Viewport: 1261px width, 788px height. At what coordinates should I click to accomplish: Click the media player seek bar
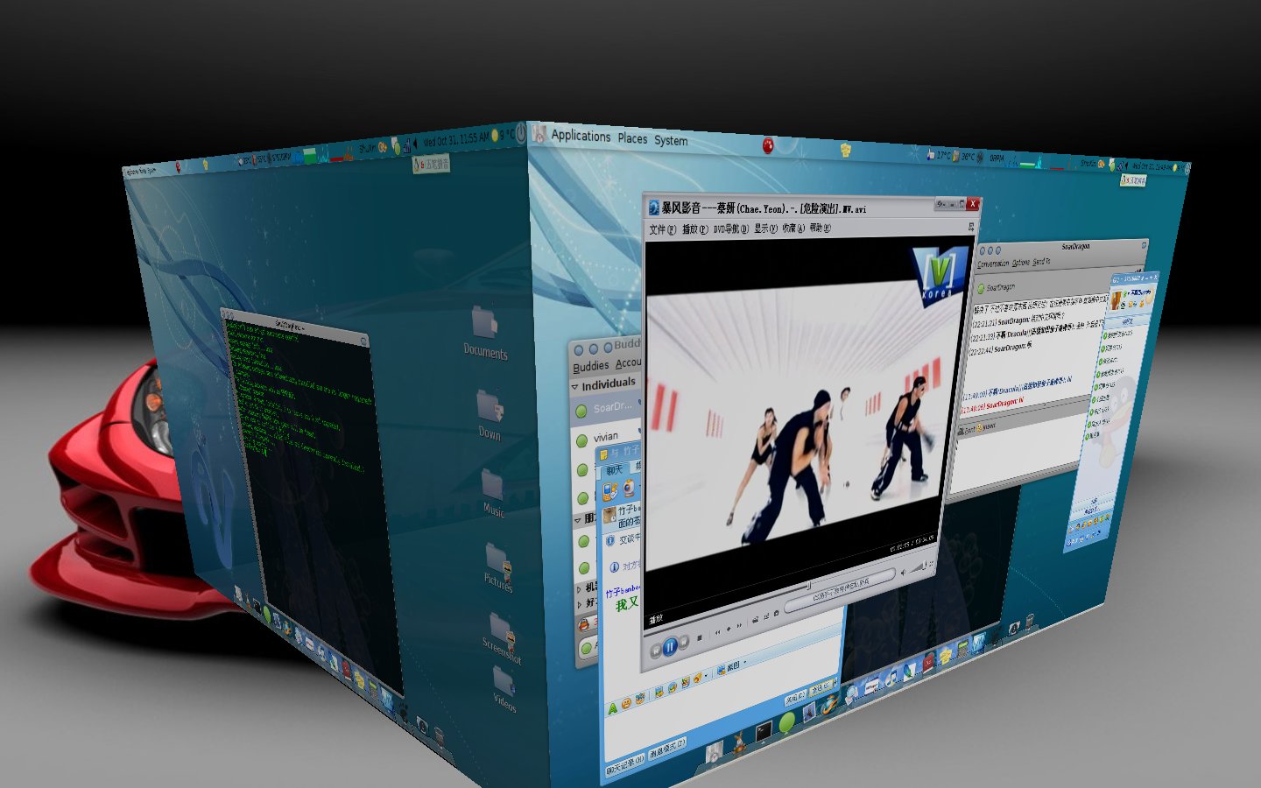(788, 591)
